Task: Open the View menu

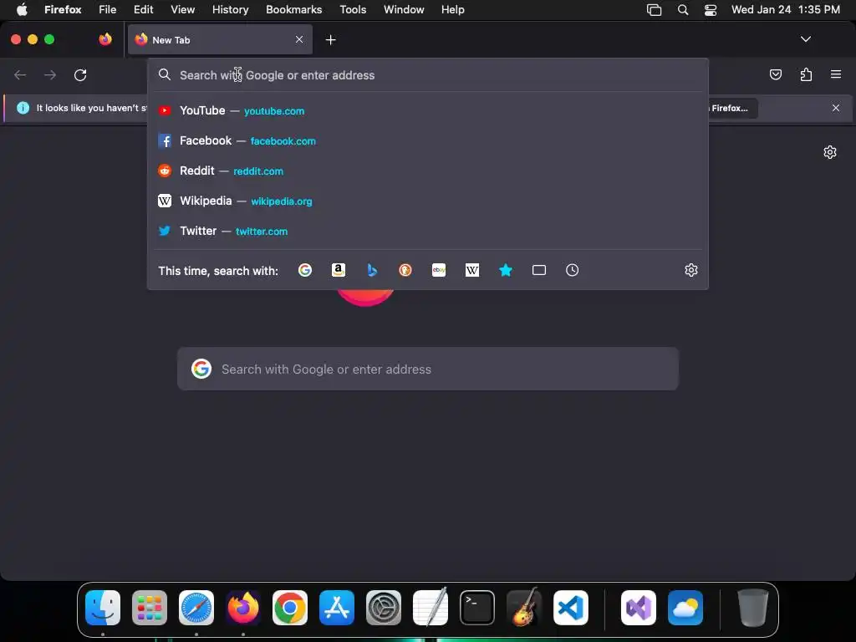Action: [x=182, y=10]
